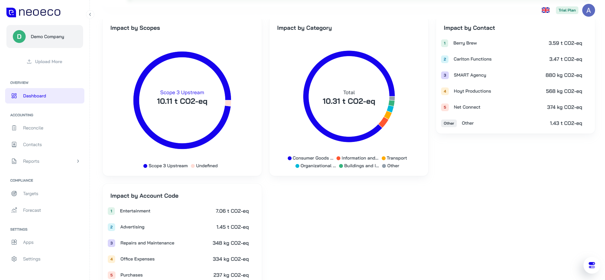This screenshot has width=605, height=280.
Task: Select the Hoyt Productions contact row
Action: coord(515,91)
